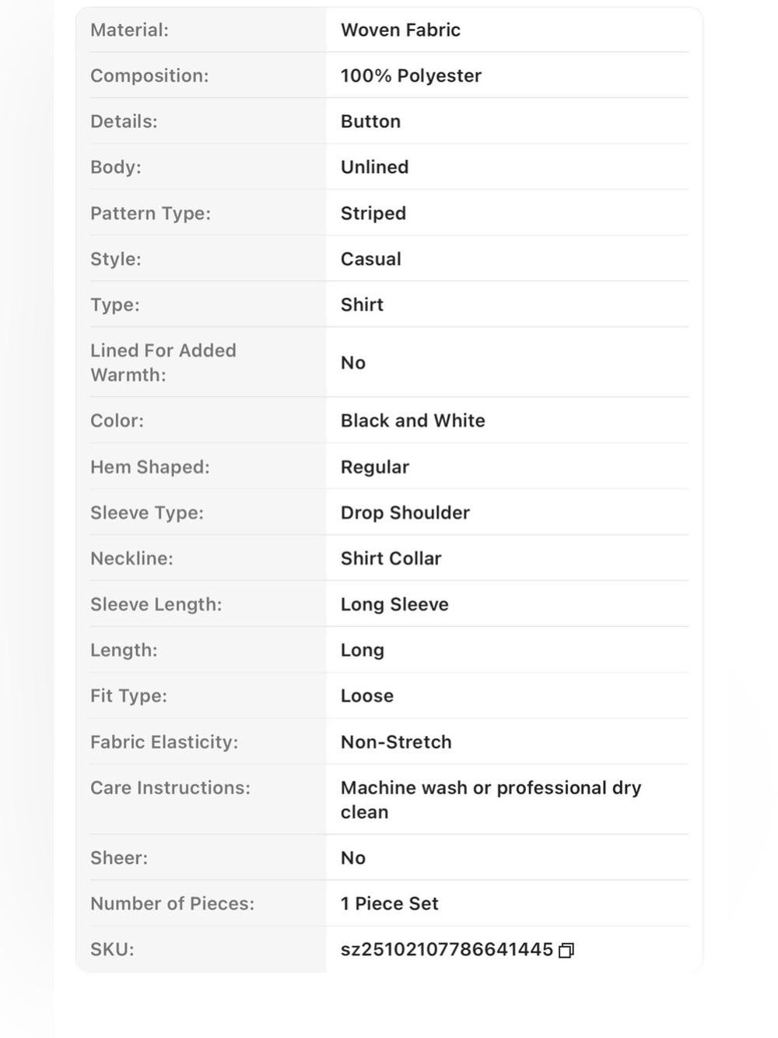Select the SKU number text
This screenshot has width=778, height=1038.
point(447,949)
